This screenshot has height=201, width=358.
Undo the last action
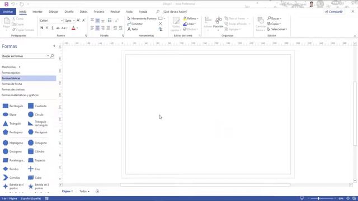(13, 4)
